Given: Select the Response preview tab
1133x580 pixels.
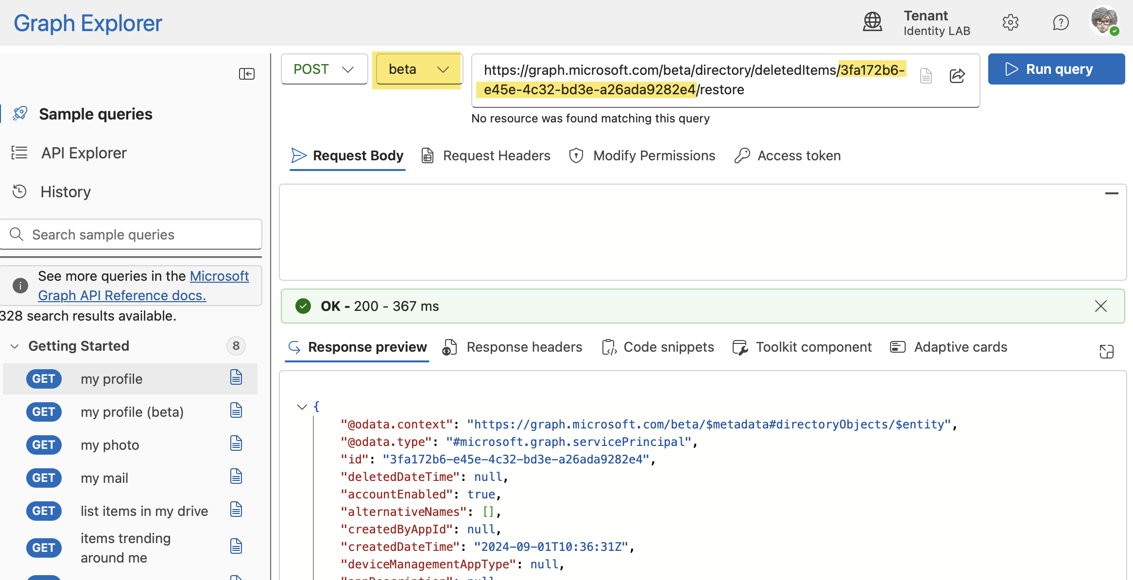Looking at the screenshot, I should pos(357,347).
